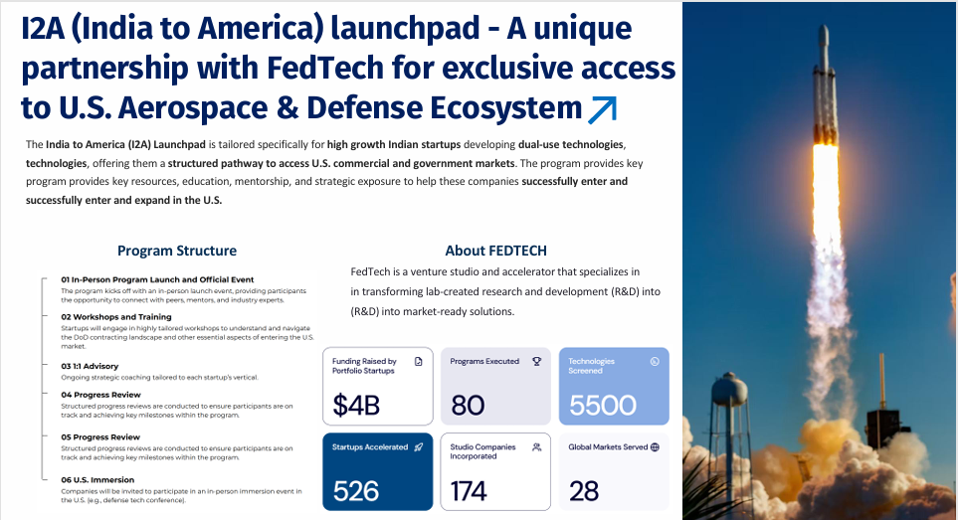Viewport: 958px width, 520px height.
Task: Click '02 Workshops and Training' step
Action: (x=116, y=317)
